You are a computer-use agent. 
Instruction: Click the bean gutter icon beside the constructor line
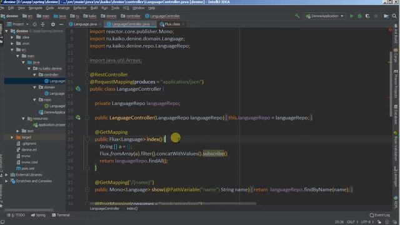pos(78,117)
